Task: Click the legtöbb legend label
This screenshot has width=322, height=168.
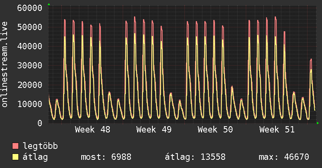Action: point(40,146)
